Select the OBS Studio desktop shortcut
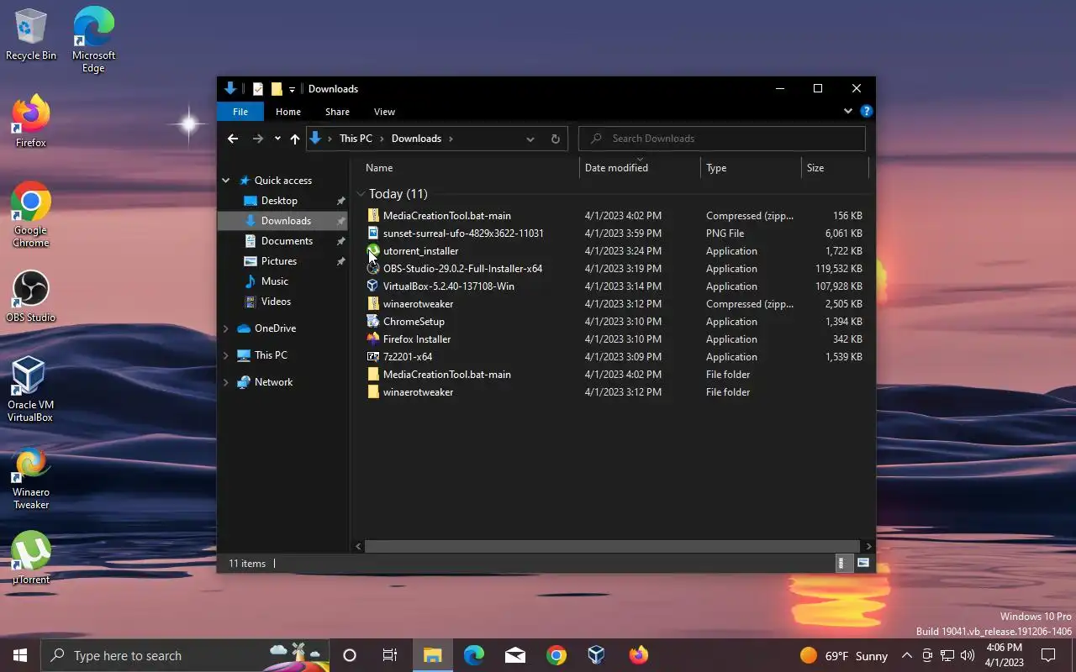The image size is (1076, 672). 31,297
